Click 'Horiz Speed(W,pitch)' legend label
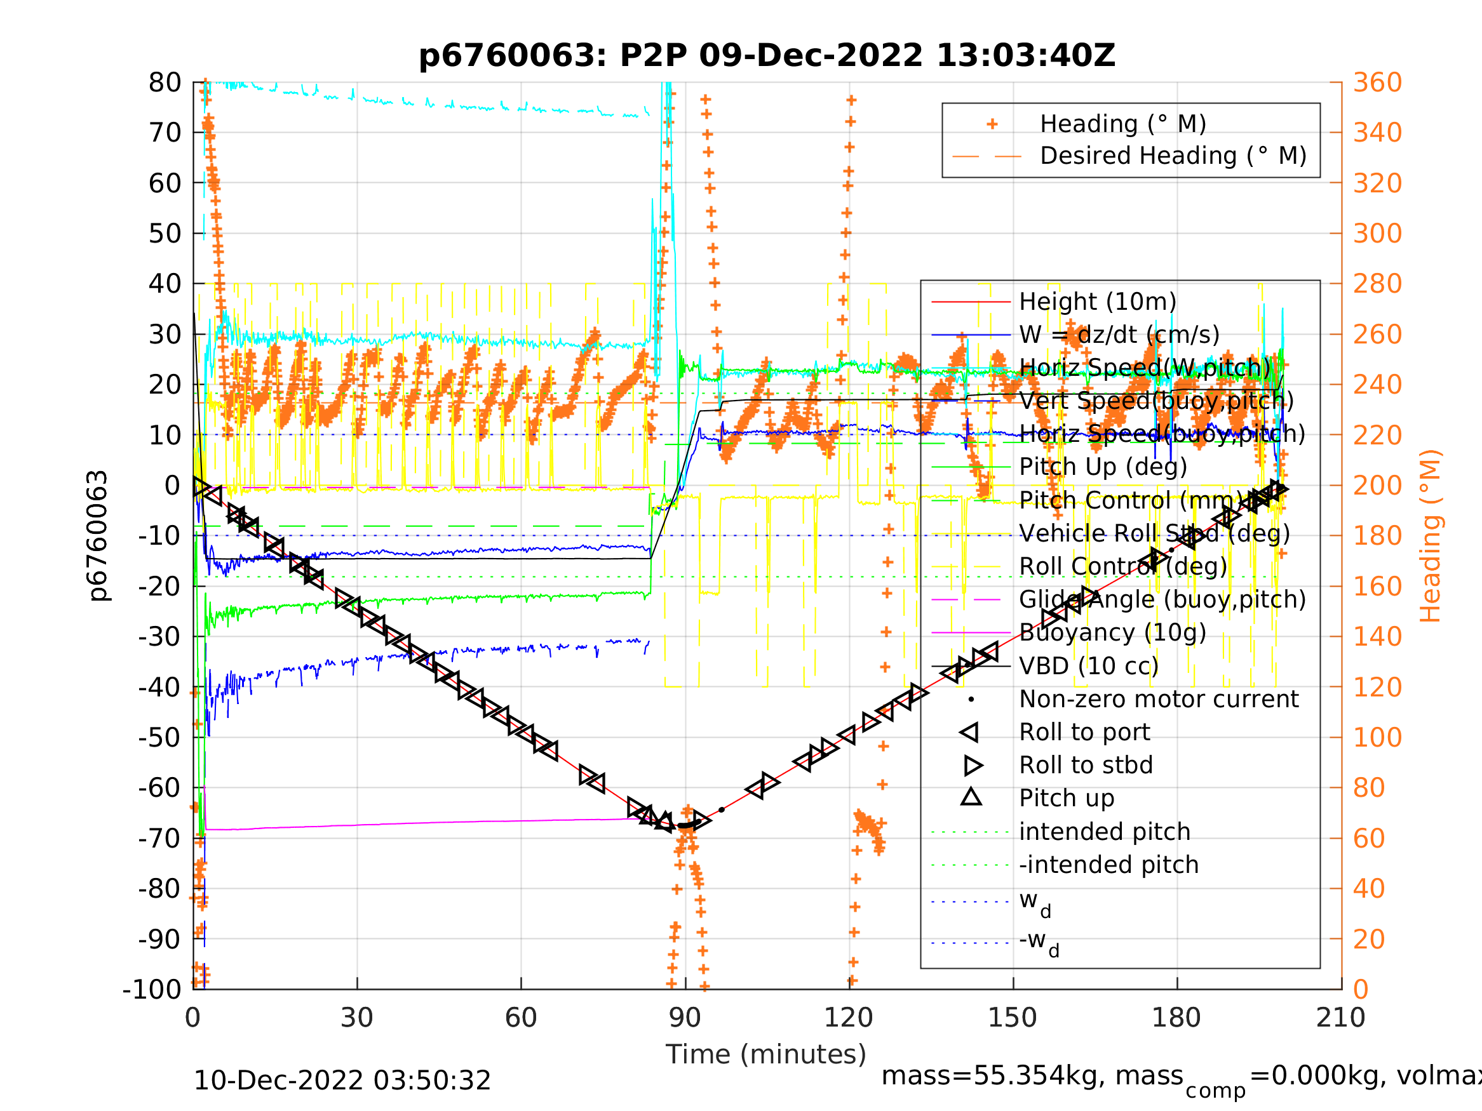The width and height of the screenshot is (1482, 1111). pyautogui.click(x=1144, y=368)
